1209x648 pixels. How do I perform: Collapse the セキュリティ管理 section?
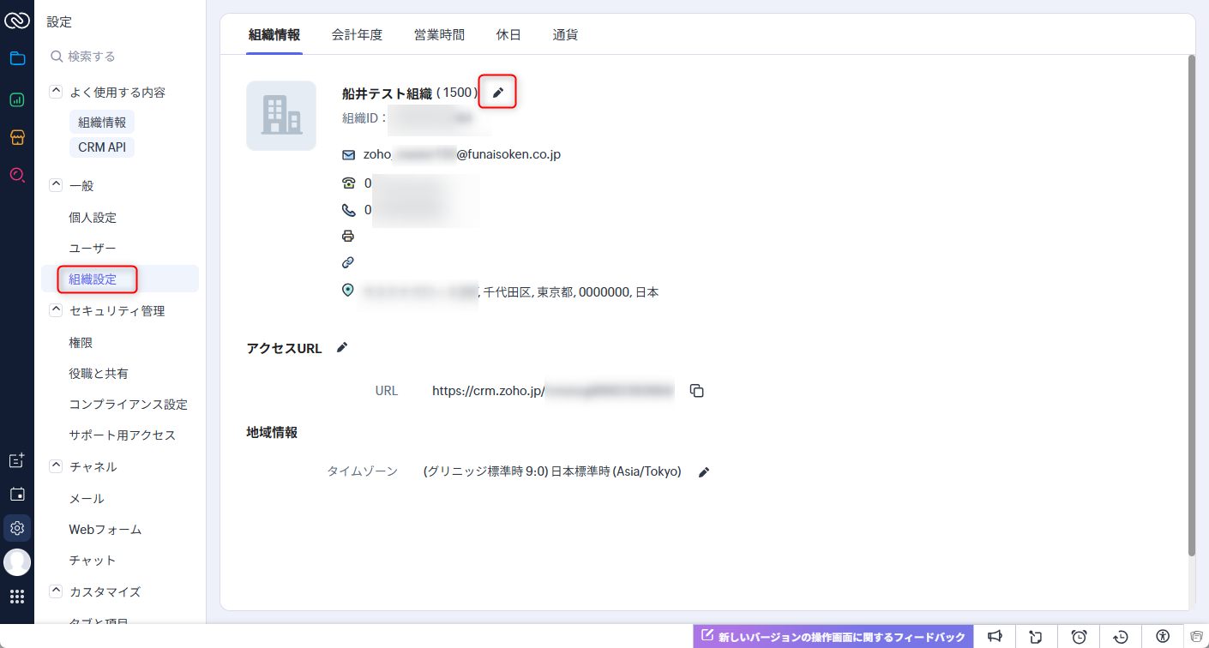point(56,310)
